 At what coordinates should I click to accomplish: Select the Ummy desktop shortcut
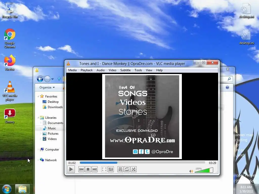10,116
